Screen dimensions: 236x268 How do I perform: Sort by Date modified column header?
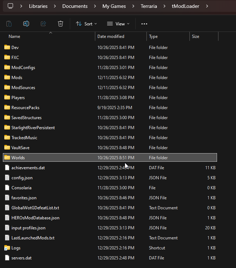tap(111, 36)
